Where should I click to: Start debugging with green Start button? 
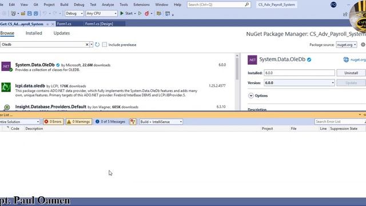pos(126,14)
